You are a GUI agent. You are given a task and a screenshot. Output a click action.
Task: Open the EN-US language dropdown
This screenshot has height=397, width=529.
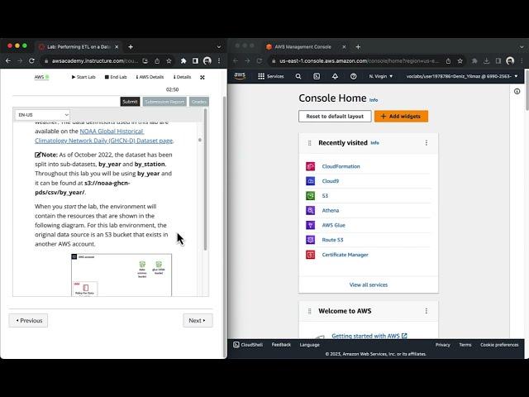[42, 115]
